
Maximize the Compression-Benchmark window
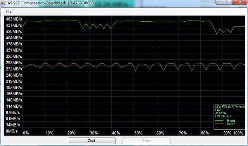click(x=228, y=2)
